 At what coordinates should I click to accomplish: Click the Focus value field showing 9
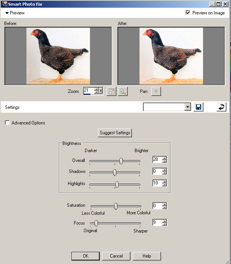point(157,222)
